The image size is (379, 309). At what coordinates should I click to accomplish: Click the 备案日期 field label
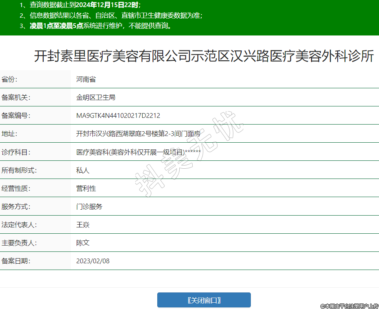point(16,261)
